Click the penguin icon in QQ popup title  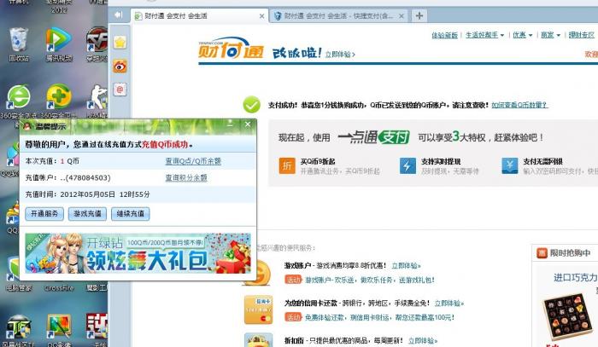tap(27, 126)
